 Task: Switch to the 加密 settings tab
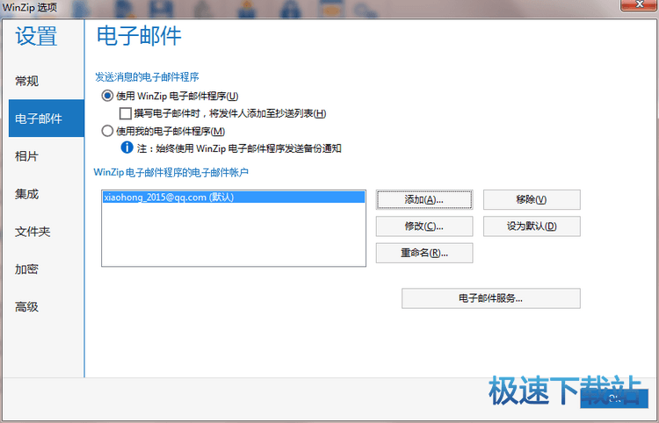pos(27,269)
